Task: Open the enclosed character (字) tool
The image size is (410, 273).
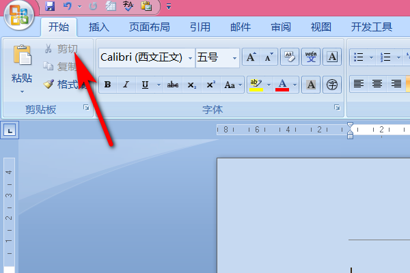Action: coord(332,85)
